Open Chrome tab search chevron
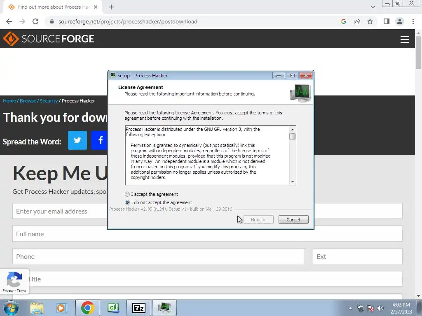This screenshot has width=422, height=316. pyautogui.click(x=373, y=7)
